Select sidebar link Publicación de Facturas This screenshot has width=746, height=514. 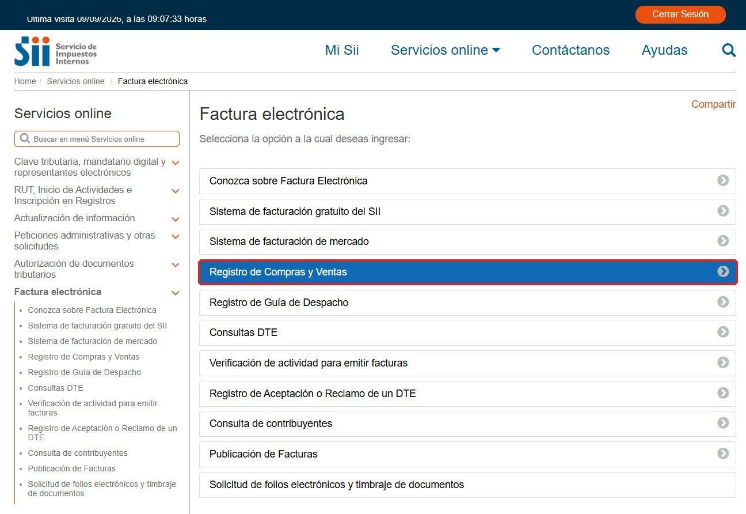click(x=71, y=468)
